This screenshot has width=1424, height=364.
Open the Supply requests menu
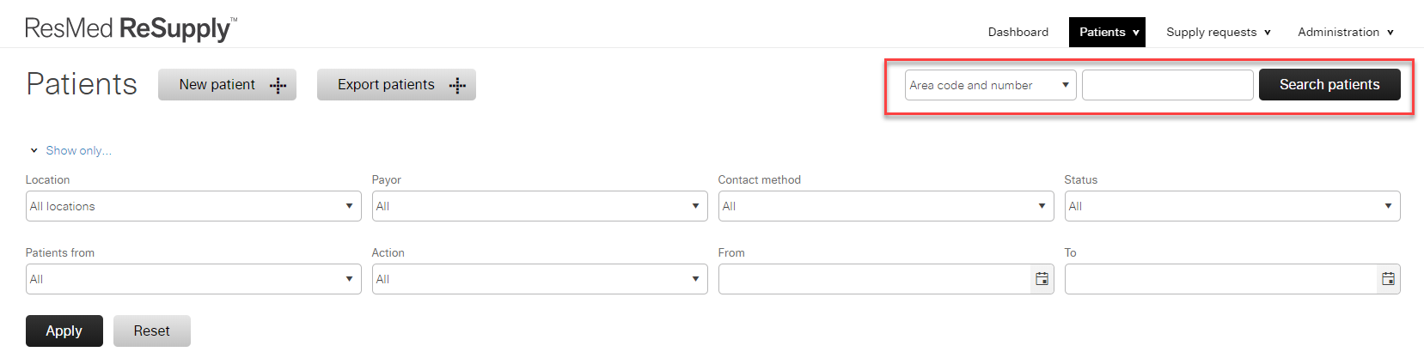click(1218, 32)
